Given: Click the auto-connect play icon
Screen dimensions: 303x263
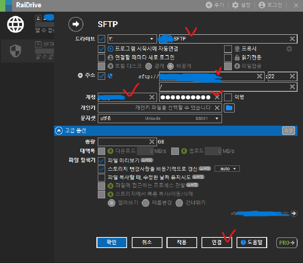Looking at the screenshot, I should 110,49.
